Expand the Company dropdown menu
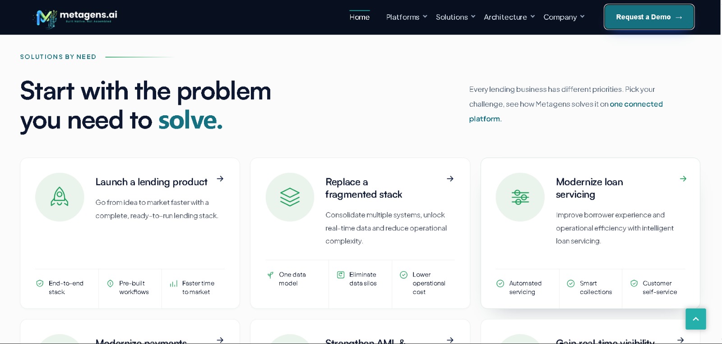The image size is (722, 344). tap(564, 17)
